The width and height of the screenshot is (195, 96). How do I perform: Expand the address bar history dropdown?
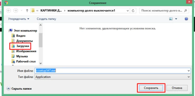[128, 11]
